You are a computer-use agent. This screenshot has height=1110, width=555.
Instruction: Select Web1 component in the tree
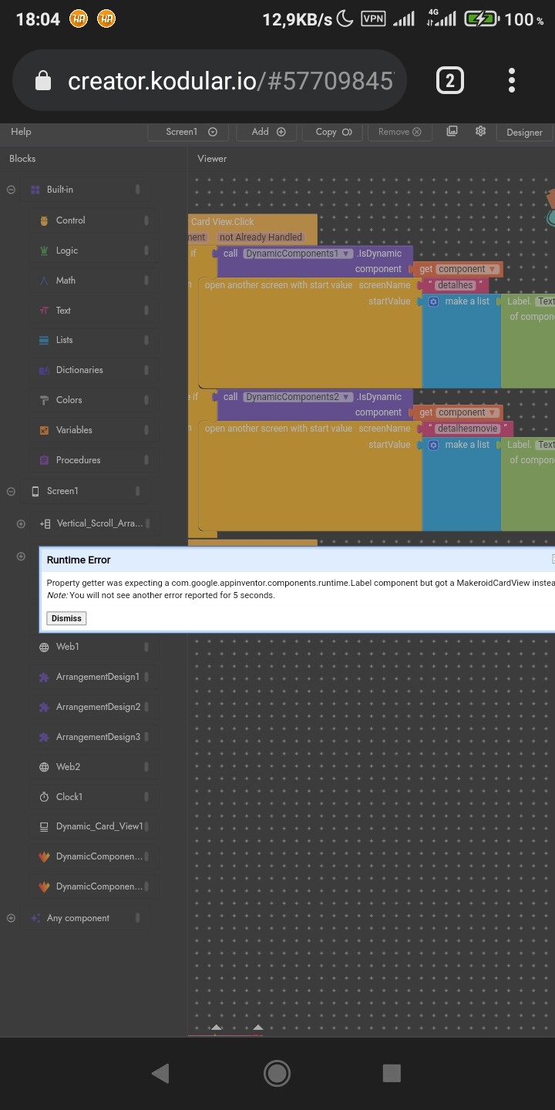coord(67,647)
